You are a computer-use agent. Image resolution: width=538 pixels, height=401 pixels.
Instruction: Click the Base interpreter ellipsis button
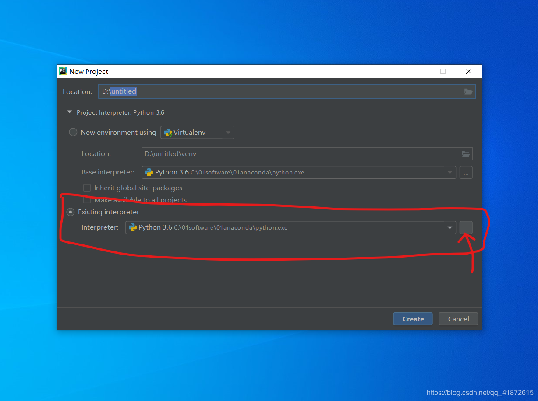[x=466, y=172]
